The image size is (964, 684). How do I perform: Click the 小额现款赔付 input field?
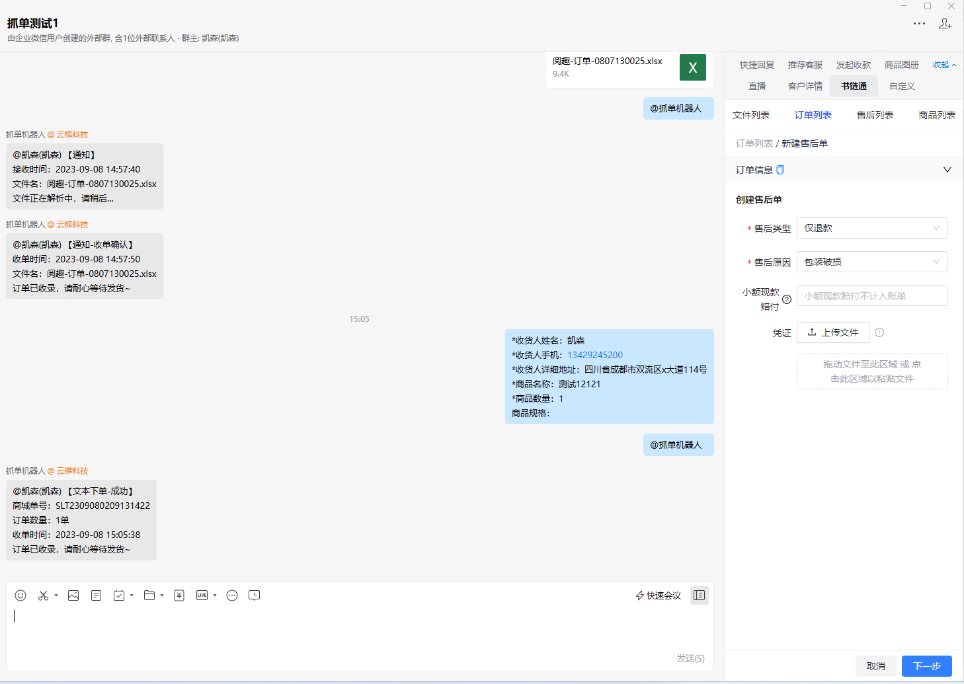[x=872, y=295]
